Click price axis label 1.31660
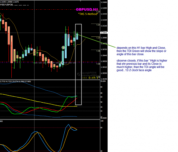Screen dimensions: 178x152 tap(104, 2)
